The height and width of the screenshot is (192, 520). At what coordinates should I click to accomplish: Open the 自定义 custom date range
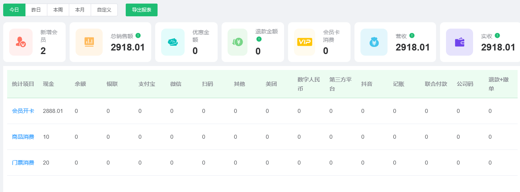tap(104, 10)
